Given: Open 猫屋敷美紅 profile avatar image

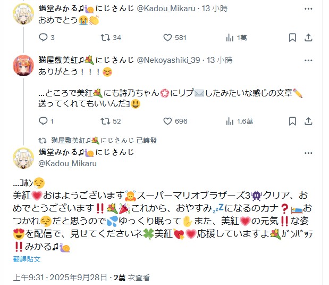Looking at the screenshot, I should 24,67.
